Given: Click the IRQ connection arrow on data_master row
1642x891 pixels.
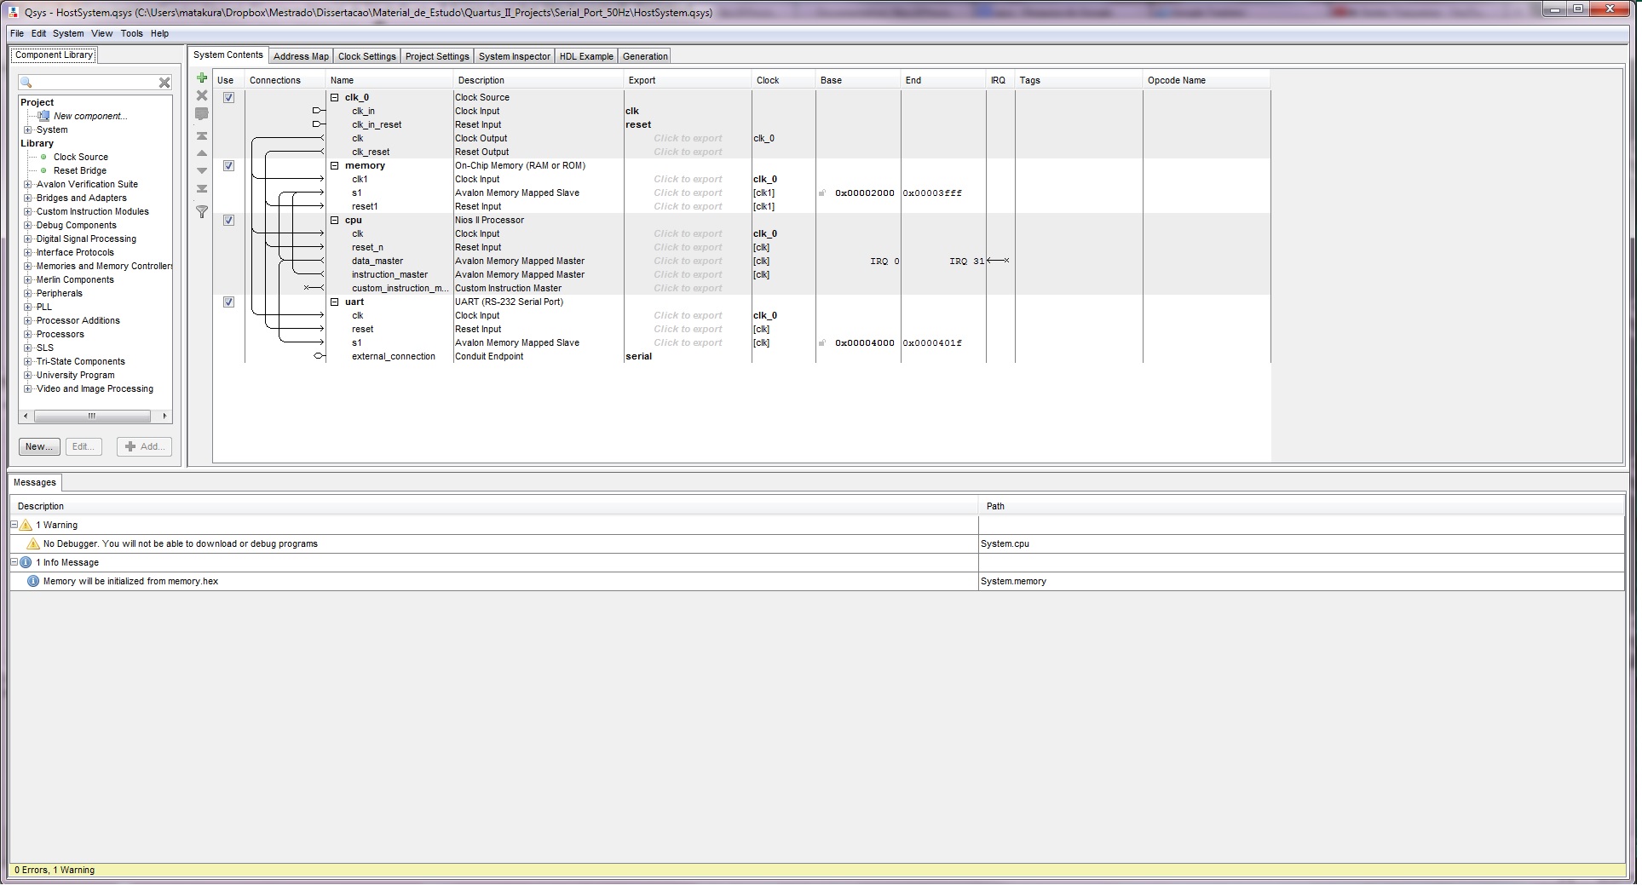Looking at the screenshot, I should 998,261.
